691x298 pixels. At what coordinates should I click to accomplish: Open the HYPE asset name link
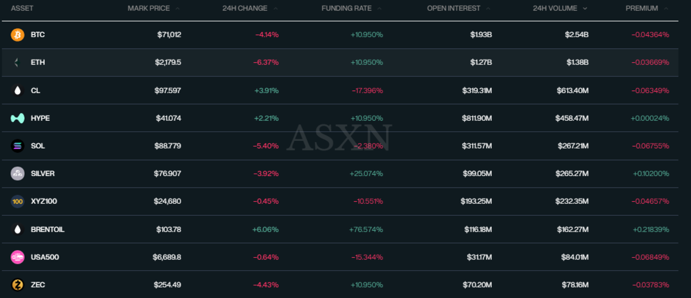point(40,119)
